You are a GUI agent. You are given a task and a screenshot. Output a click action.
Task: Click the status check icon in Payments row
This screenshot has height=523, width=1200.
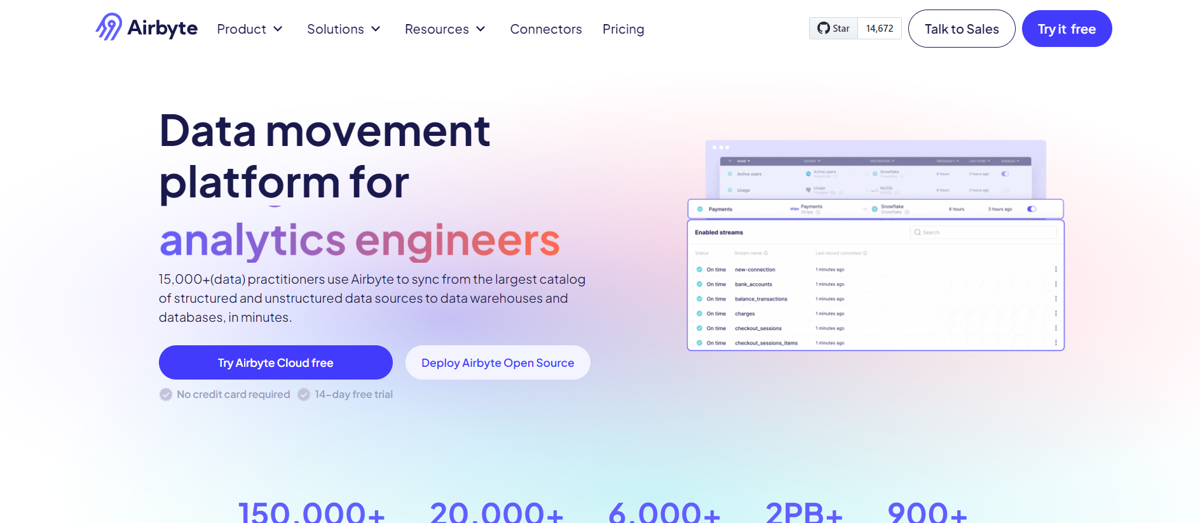coord(700,209)
